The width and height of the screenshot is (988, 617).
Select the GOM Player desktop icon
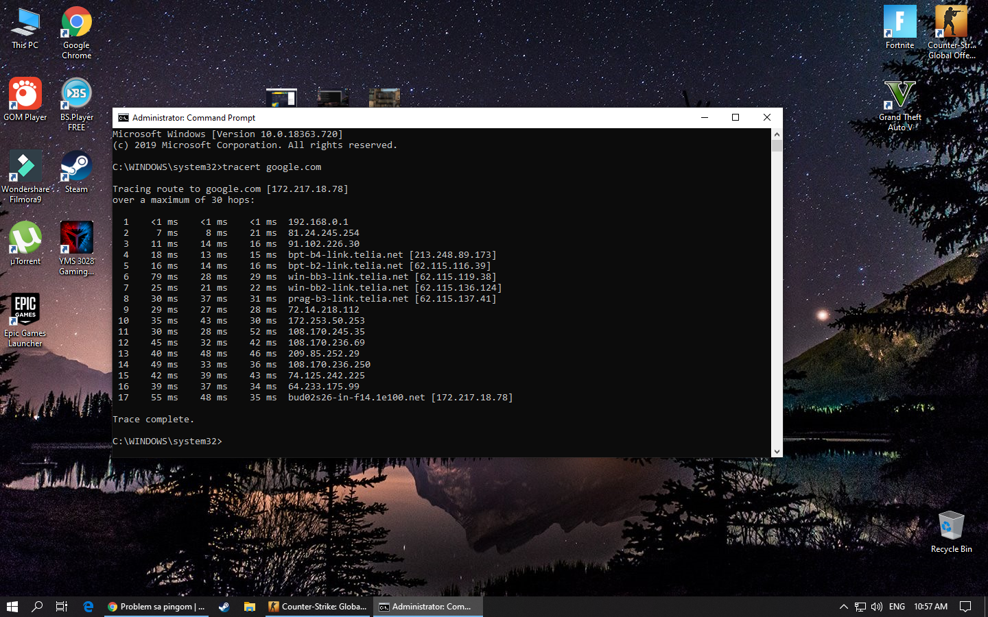tap(25, 95)
